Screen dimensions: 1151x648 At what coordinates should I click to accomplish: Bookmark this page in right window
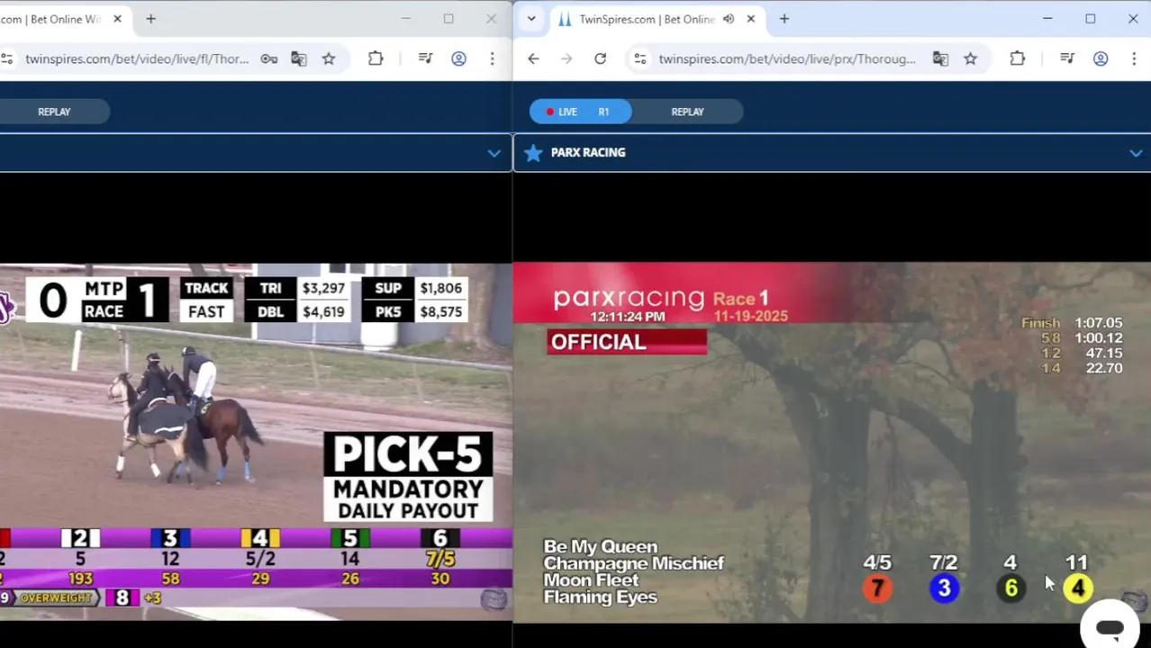click(x=970, y=58)
